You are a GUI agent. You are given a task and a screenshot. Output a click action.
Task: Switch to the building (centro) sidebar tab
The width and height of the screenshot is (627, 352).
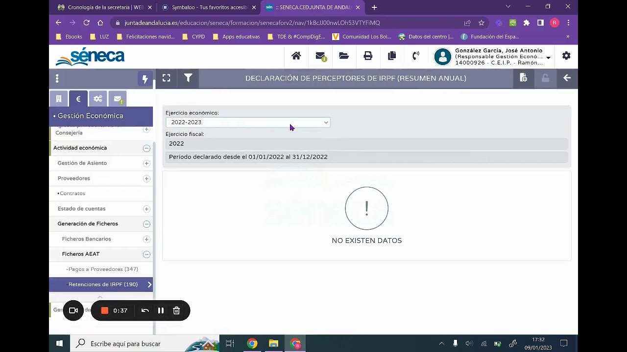[x=59, y=99]
